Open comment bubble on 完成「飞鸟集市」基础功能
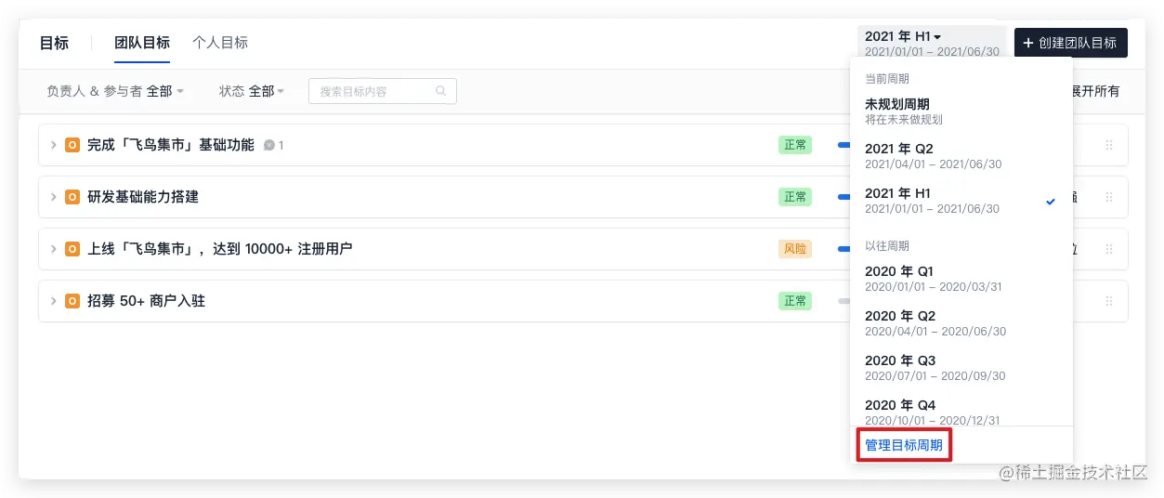This screenshot has height=498, width=1164. coord(268,146)
